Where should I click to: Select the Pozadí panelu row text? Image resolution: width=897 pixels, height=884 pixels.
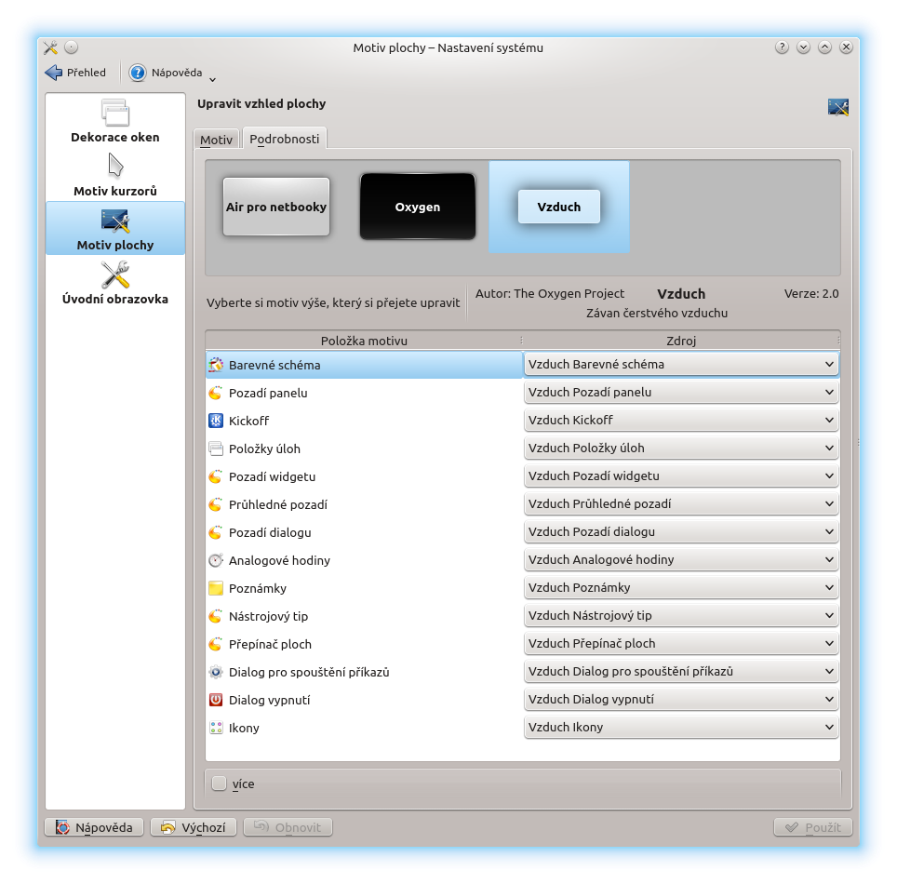[268, 393]
